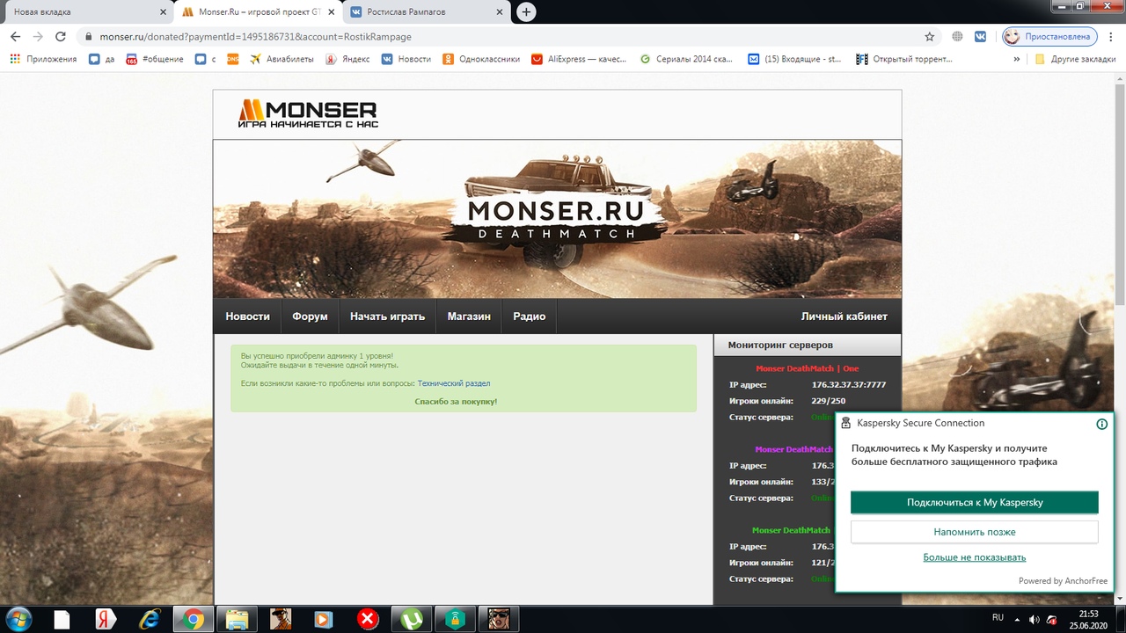1126x633 pixels.
Task: Click 'Больше не показывать' link
Action: 974,557
